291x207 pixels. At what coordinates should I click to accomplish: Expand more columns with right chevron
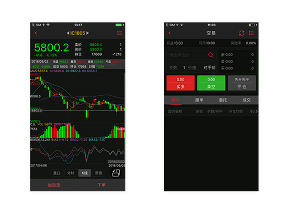tap(256, 111)
